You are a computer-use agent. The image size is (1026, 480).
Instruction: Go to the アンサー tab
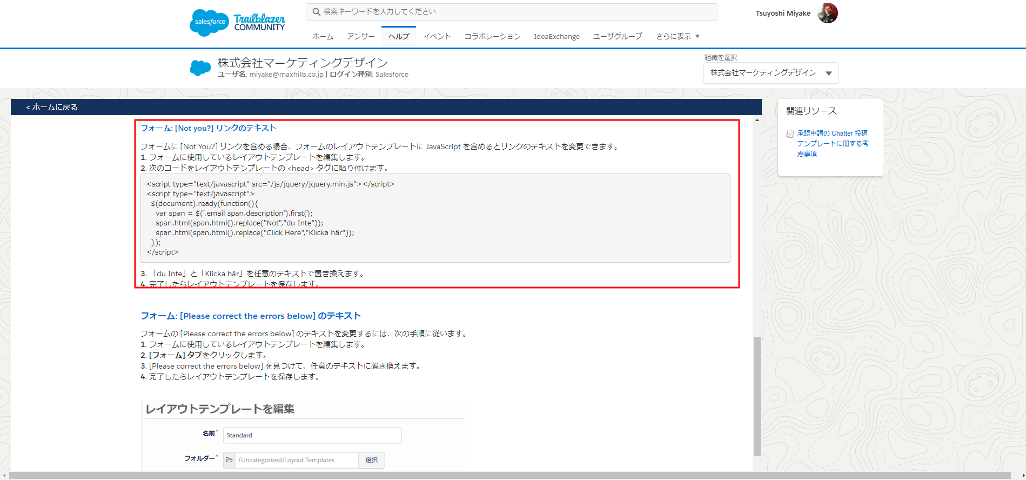pos(361,36)
